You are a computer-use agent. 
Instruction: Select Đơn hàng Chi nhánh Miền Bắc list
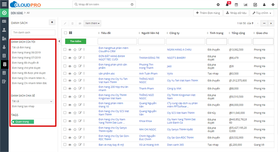(30, 83)
